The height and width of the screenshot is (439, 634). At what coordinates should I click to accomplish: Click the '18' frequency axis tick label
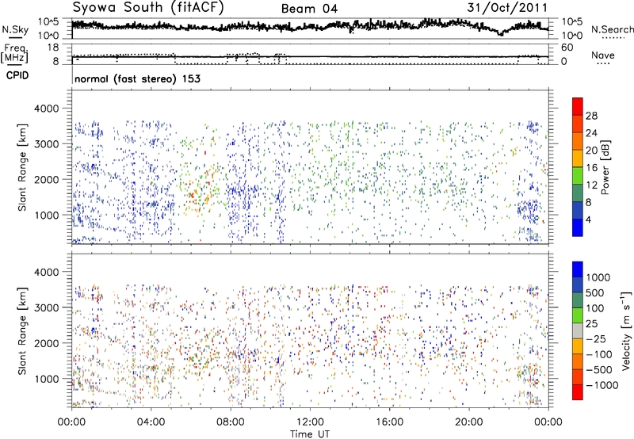53,48
